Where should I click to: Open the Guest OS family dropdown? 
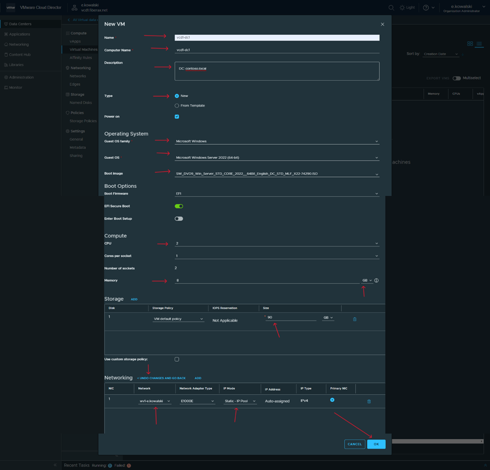point(277,142)
